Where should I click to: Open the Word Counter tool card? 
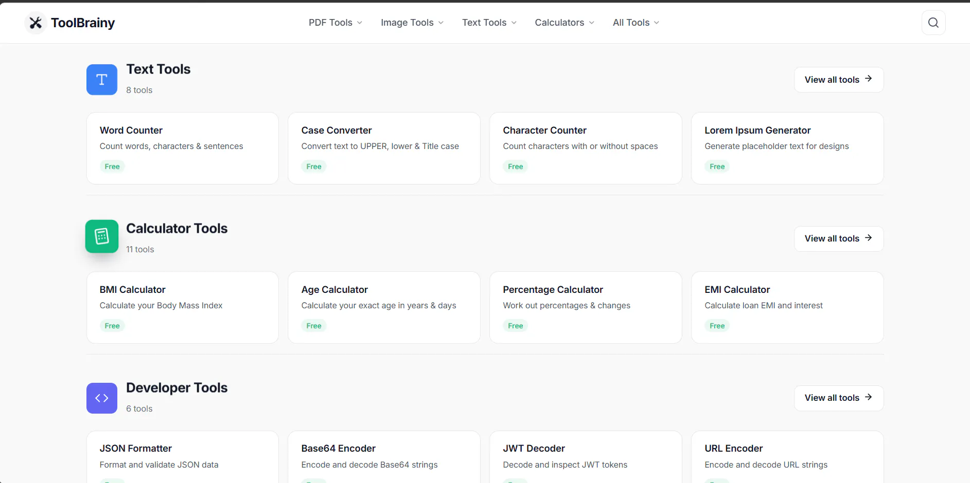tap(183, 148)
